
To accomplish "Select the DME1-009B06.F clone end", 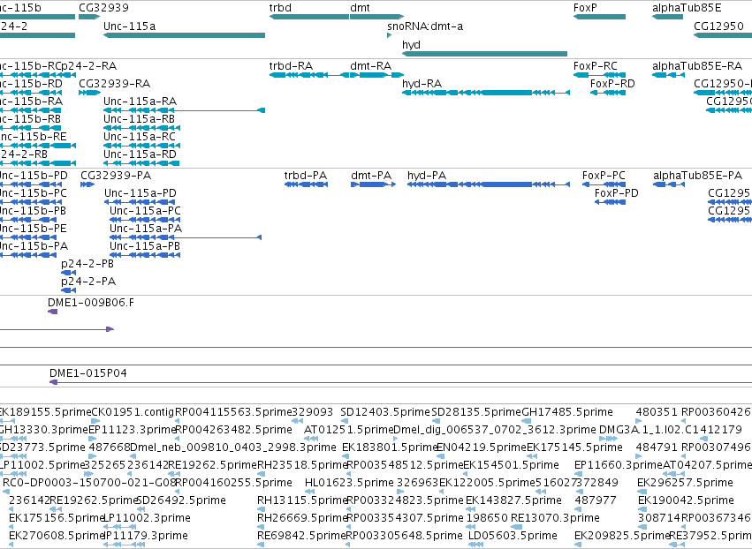I will [53, 312].
